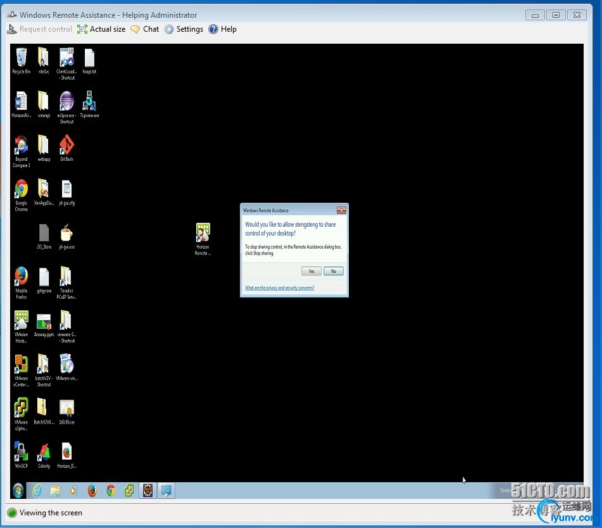Select the VMware-vie installer disc icon
This screenshot has height=528, width=602.
(x=66, y=367)
